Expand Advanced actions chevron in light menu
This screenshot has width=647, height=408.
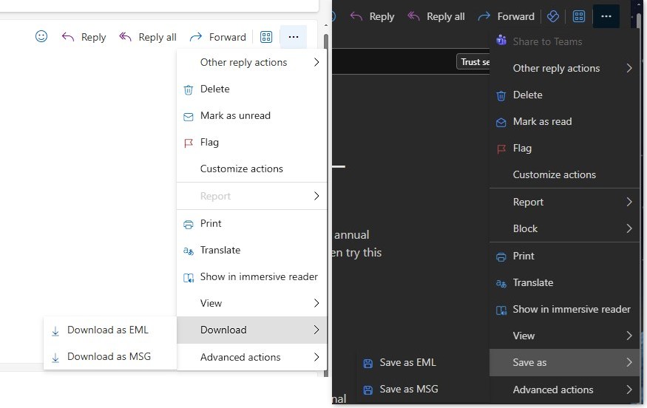[316, 357]
